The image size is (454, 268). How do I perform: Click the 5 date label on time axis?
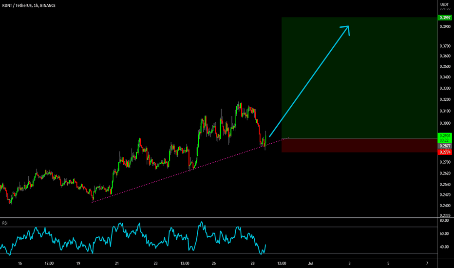pyautogui.click(x=388, y=263)
